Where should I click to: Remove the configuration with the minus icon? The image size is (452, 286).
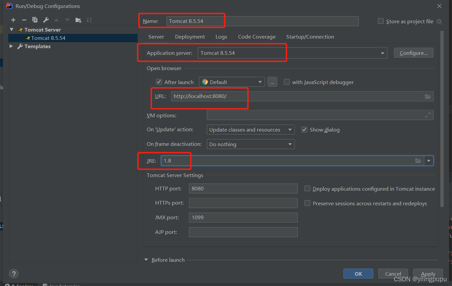click(x=24, y=20)
